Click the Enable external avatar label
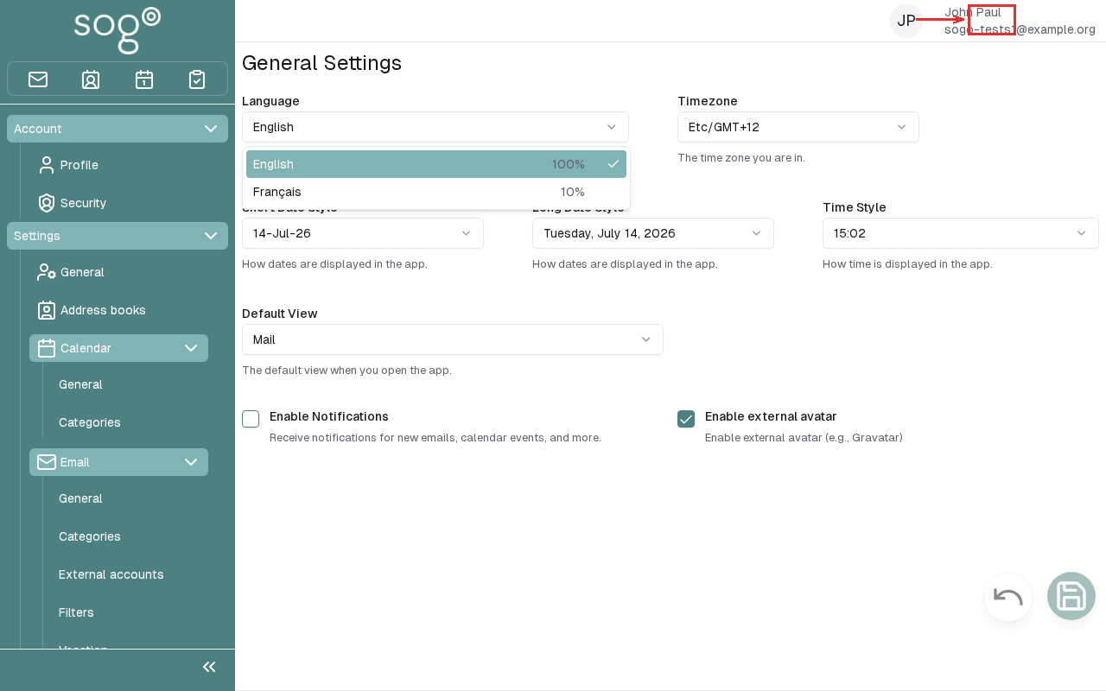1106x691 pixels. [771, 416]
